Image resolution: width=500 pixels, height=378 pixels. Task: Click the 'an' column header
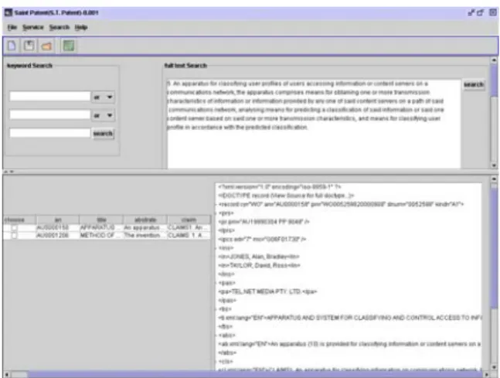point(58,220)
